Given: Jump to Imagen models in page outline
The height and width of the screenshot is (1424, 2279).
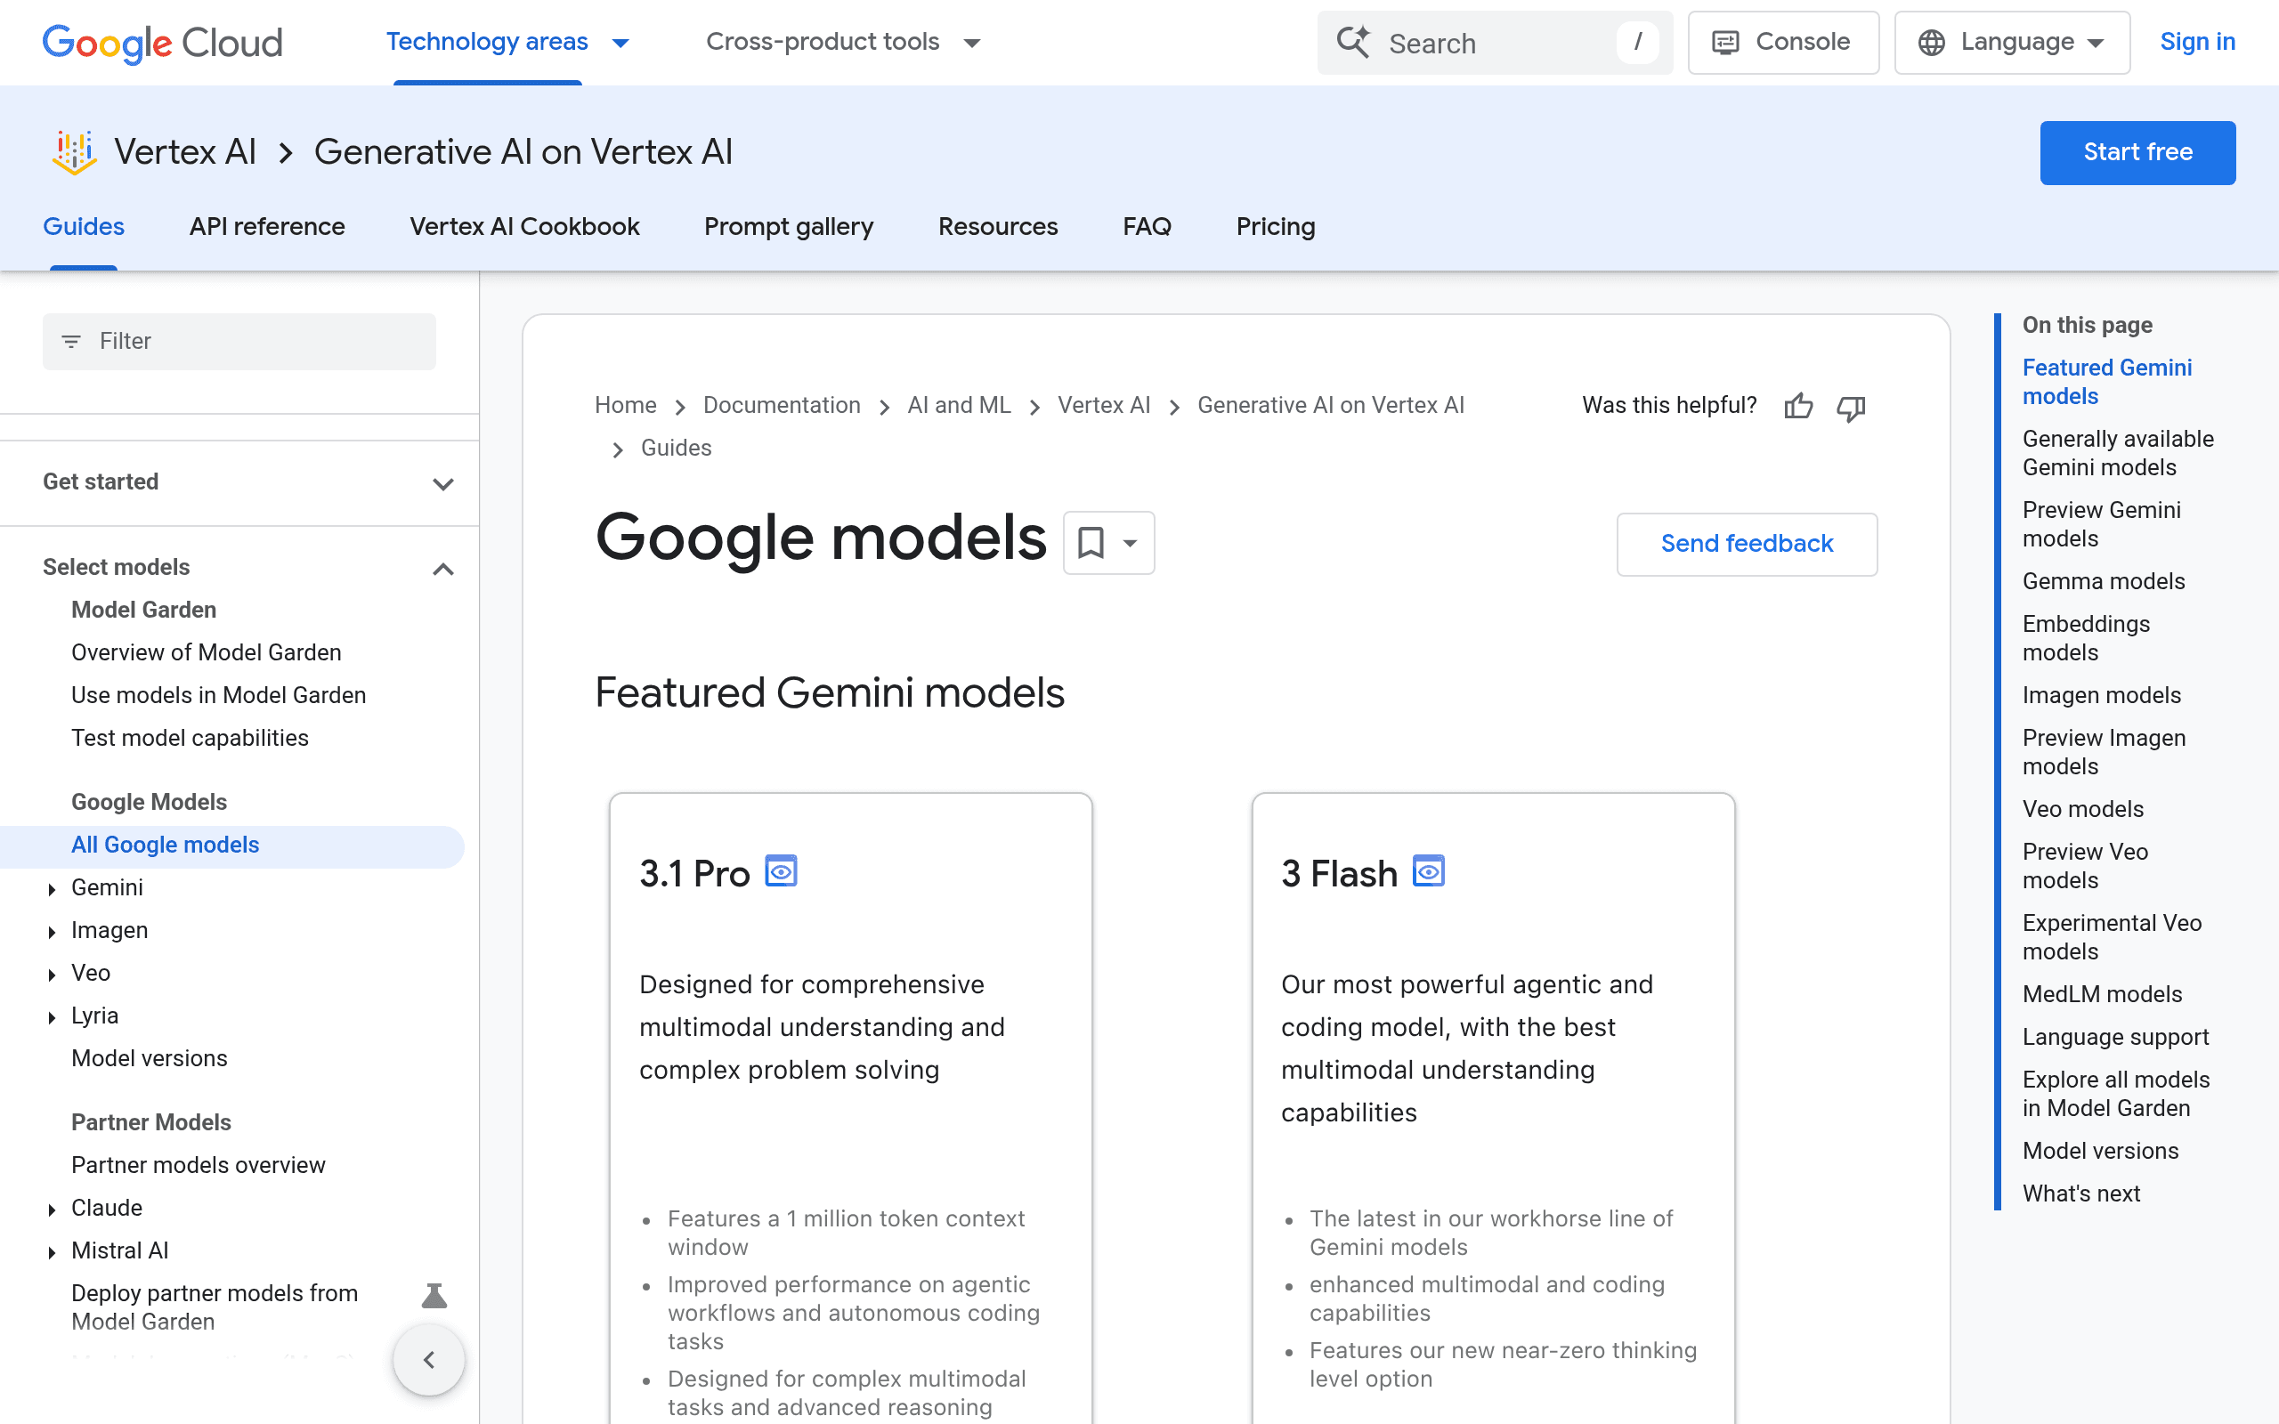Looking at the screenshot, I should 2101,695.
